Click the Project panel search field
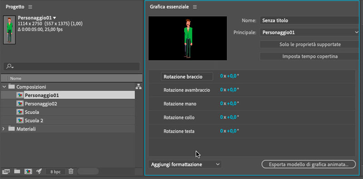 pos(72,66)
